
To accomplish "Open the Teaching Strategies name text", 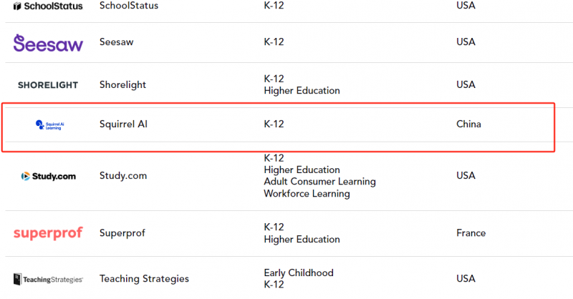I will coord(144,278).
